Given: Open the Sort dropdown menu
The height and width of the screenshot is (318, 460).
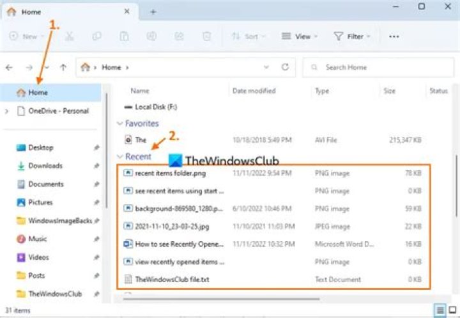Looking at the screenshot, I should [x=249, y=36].
